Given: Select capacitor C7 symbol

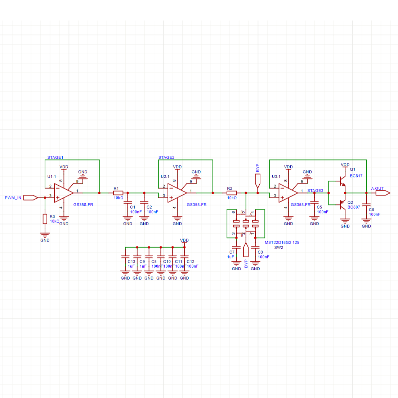Looking at the screenshot, I should coord(236,247).
